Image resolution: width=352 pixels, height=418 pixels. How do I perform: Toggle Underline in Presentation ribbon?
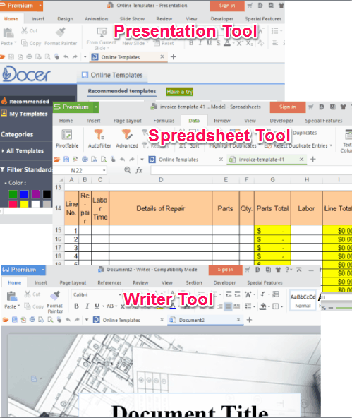pos(210,43)
